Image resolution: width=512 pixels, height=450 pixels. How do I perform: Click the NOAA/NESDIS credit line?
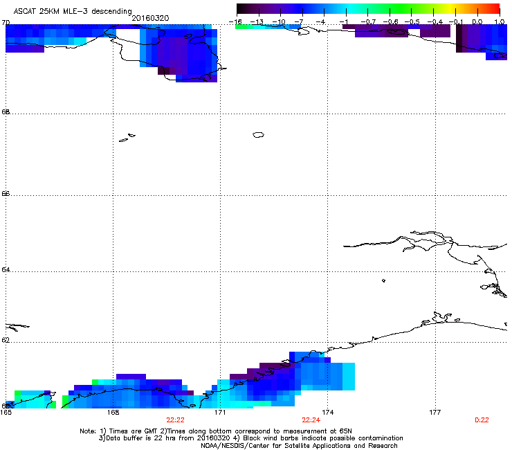coord(299,446)
